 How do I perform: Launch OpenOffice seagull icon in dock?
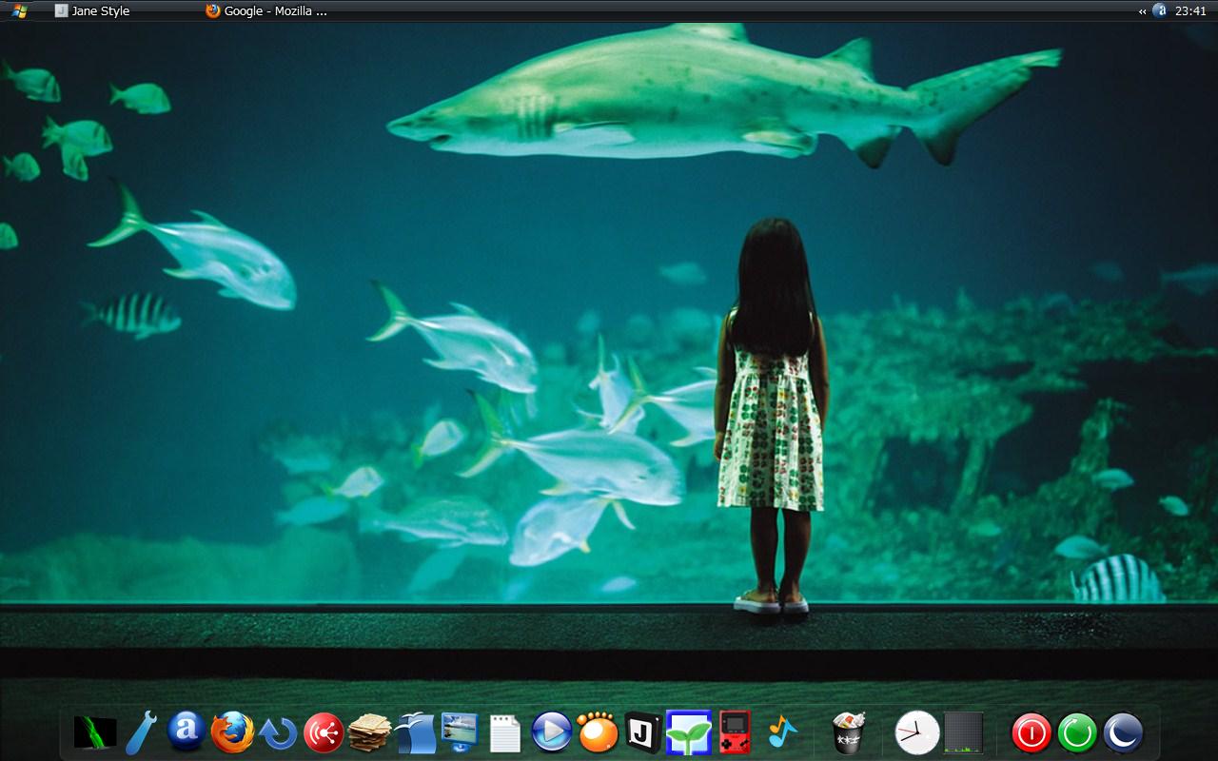(415, 732)
